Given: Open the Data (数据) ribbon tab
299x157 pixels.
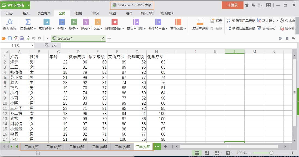Looking at the screenshot, I should pyautogui.click(x=79, y=13).
